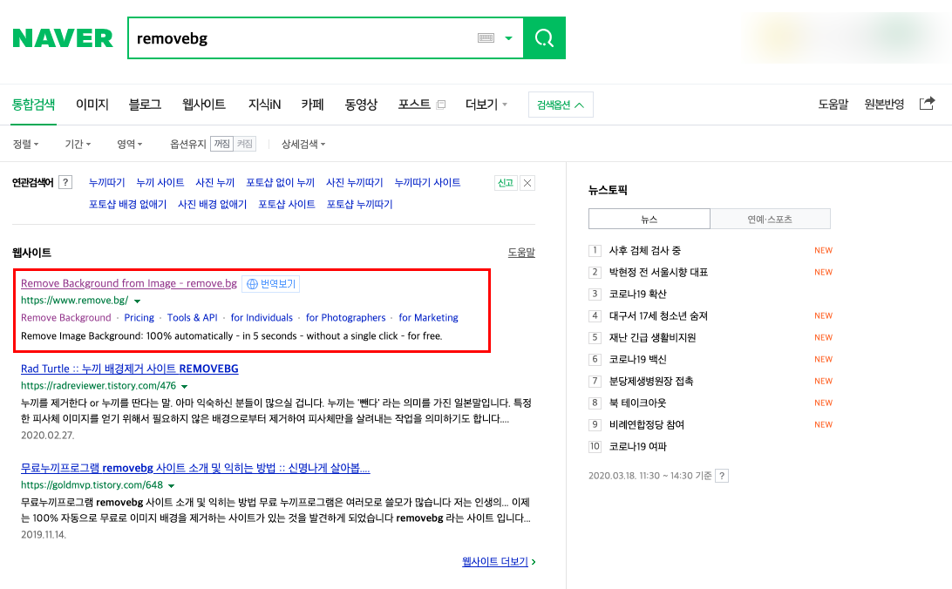This screenshot has width=952, height=589.
Task: Click the Tools & API sublink
Action: click(192, 317)
